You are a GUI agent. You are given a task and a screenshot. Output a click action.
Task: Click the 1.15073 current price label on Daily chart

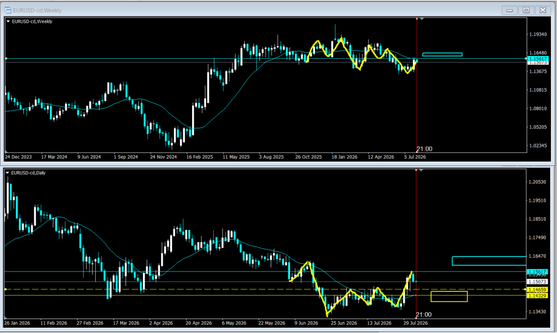(x=537, y=282)
